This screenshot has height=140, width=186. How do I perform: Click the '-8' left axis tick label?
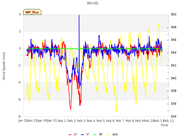click(19, 116)
